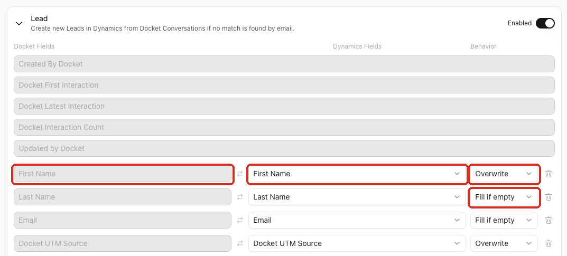Viewport: 567px width, 256px height.
Task: Click sync arrows icon in First Name row
Action: click(x=240, y=174)
